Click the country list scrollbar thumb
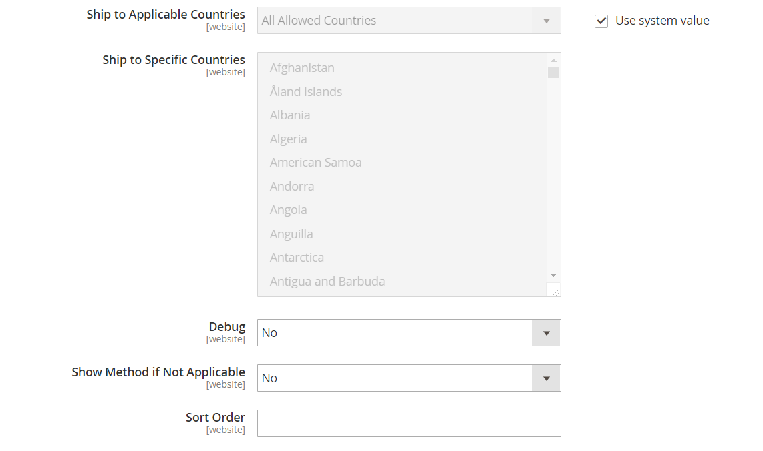The height and width of the screenshot is (451, 763). pyautogui.click(x=553, y=73)
